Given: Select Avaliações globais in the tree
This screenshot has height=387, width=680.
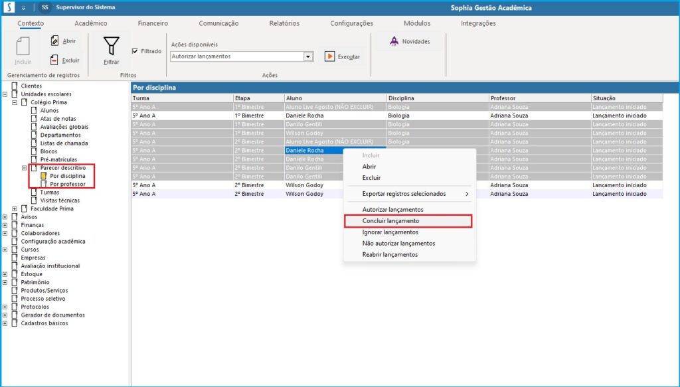Looking at the screenshot, I should pos(64,127).
